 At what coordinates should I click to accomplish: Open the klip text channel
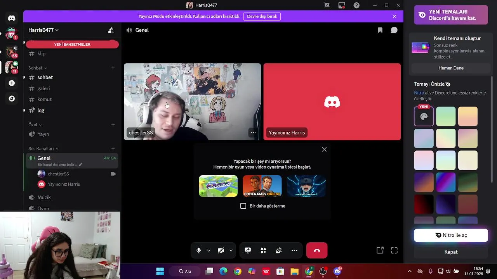coord(72,53)
